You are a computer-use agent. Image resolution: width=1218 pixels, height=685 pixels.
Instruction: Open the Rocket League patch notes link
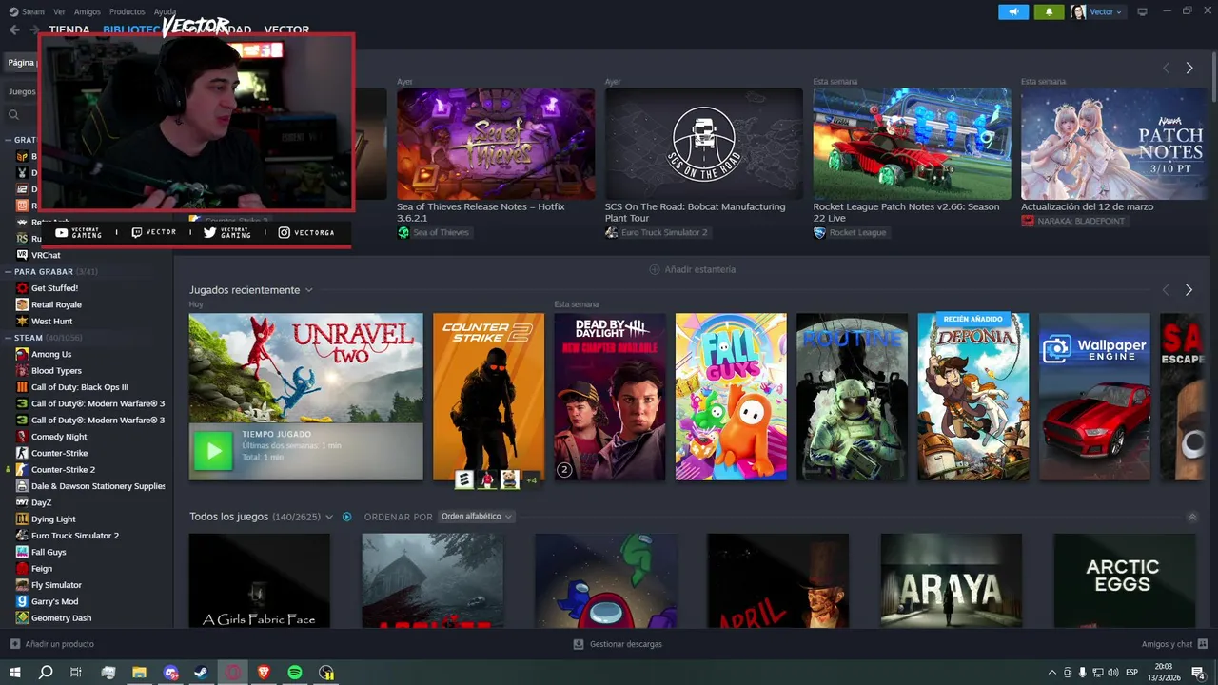point(906,212)
